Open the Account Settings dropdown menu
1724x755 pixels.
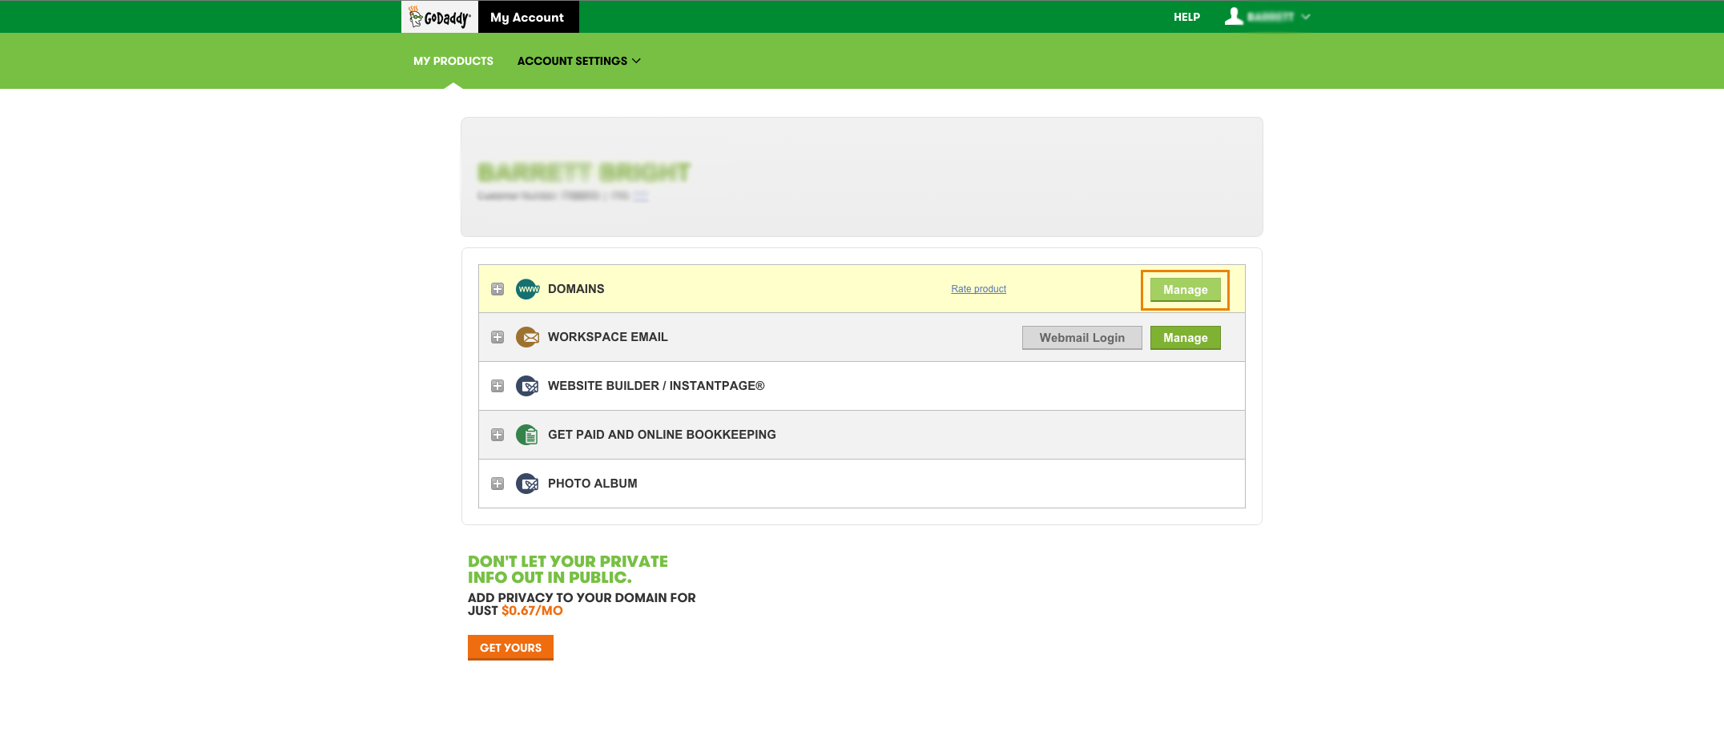(x=578, y=61)
